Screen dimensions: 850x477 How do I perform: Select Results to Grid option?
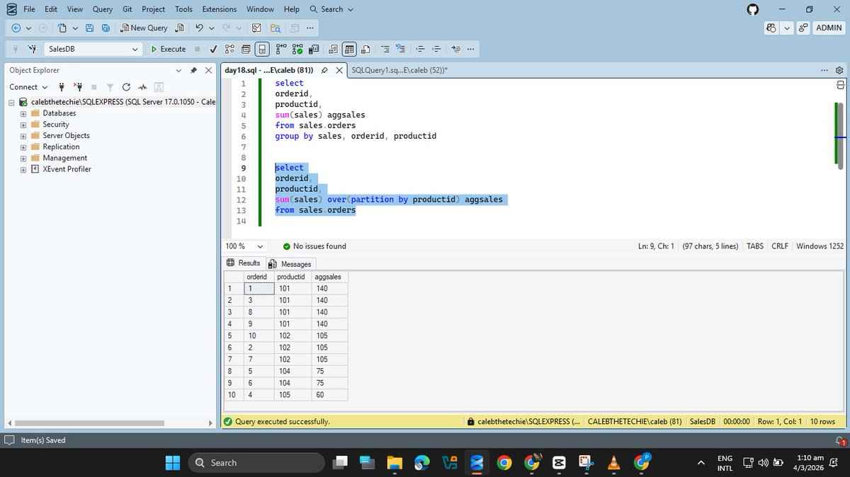pyautogui.click(x=349, y=49)
